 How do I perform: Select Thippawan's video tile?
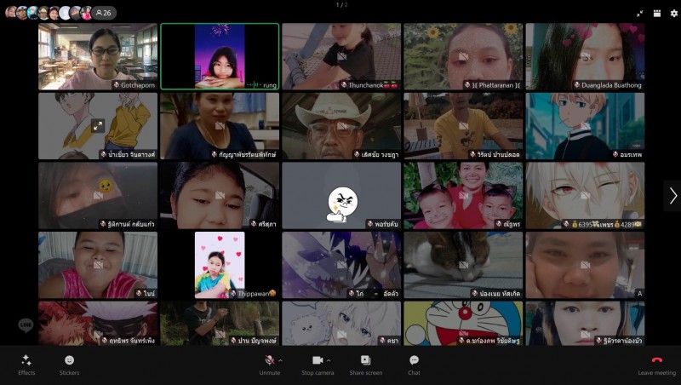click(x=220, y=265)
